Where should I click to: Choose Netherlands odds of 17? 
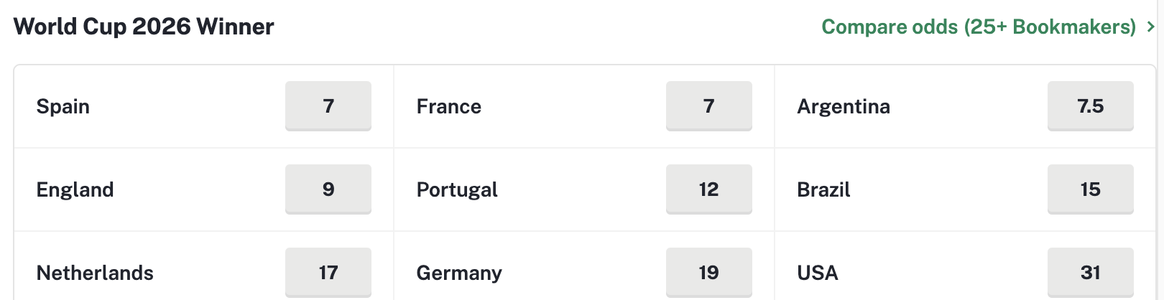point(328,273)
